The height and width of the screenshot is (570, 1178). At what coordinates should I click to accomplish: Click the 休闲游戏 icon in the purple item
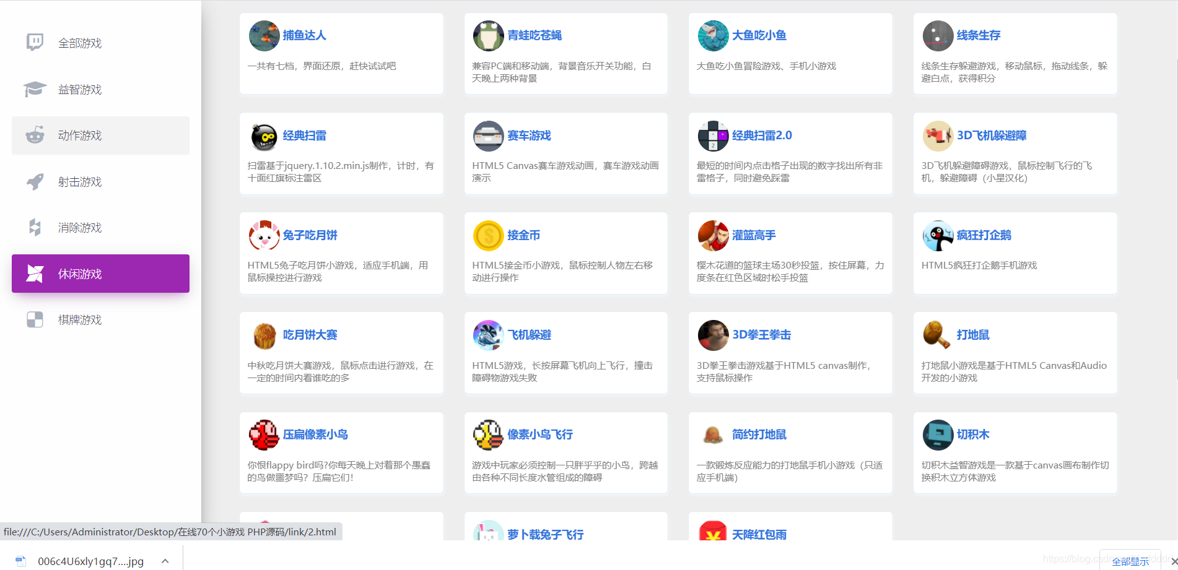pos(35,274)
